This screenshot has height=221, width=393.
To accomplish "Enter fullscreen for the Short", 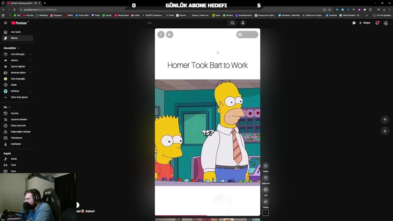I will pos(255,35).
